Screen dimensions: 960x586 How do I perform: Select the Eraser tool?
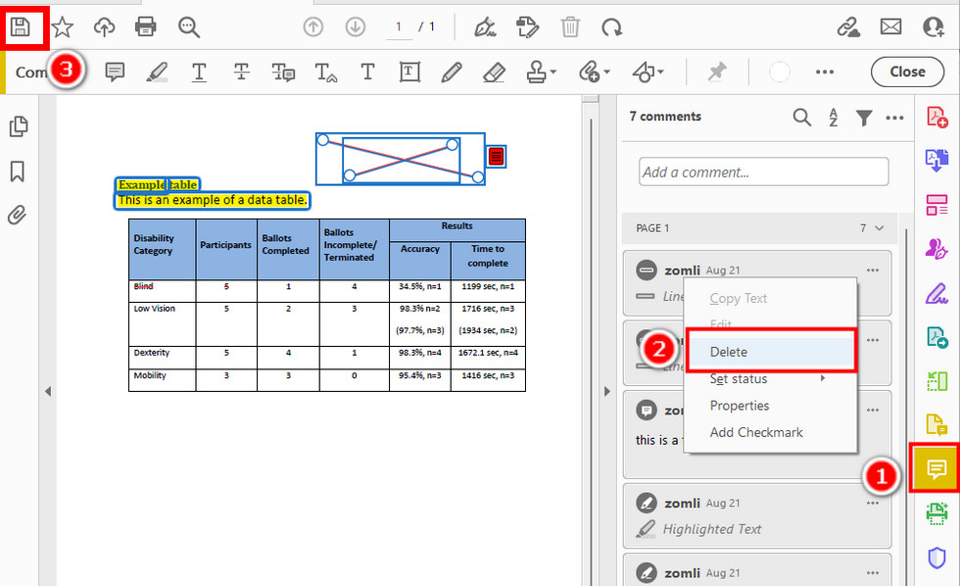[494, 72]
